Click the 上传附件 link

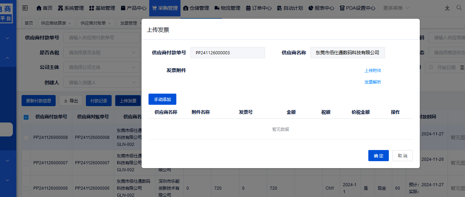click(x=373, y=70)
